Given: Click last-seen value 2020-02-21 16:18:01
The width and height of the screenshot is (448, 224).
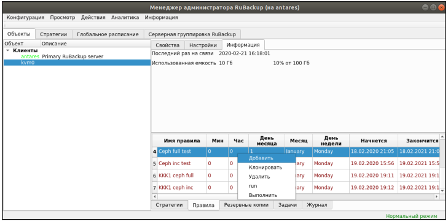Looking at the screenshot, I should click(x=245, y=53).
